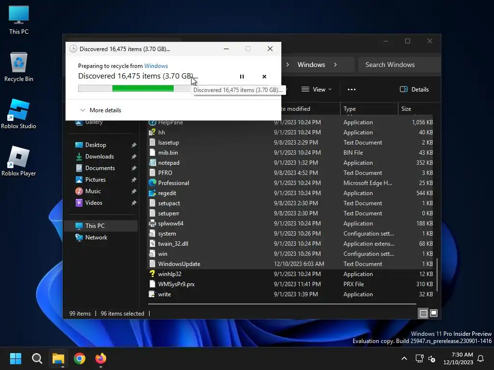Toggle the Details pane button

coord(414,89)
